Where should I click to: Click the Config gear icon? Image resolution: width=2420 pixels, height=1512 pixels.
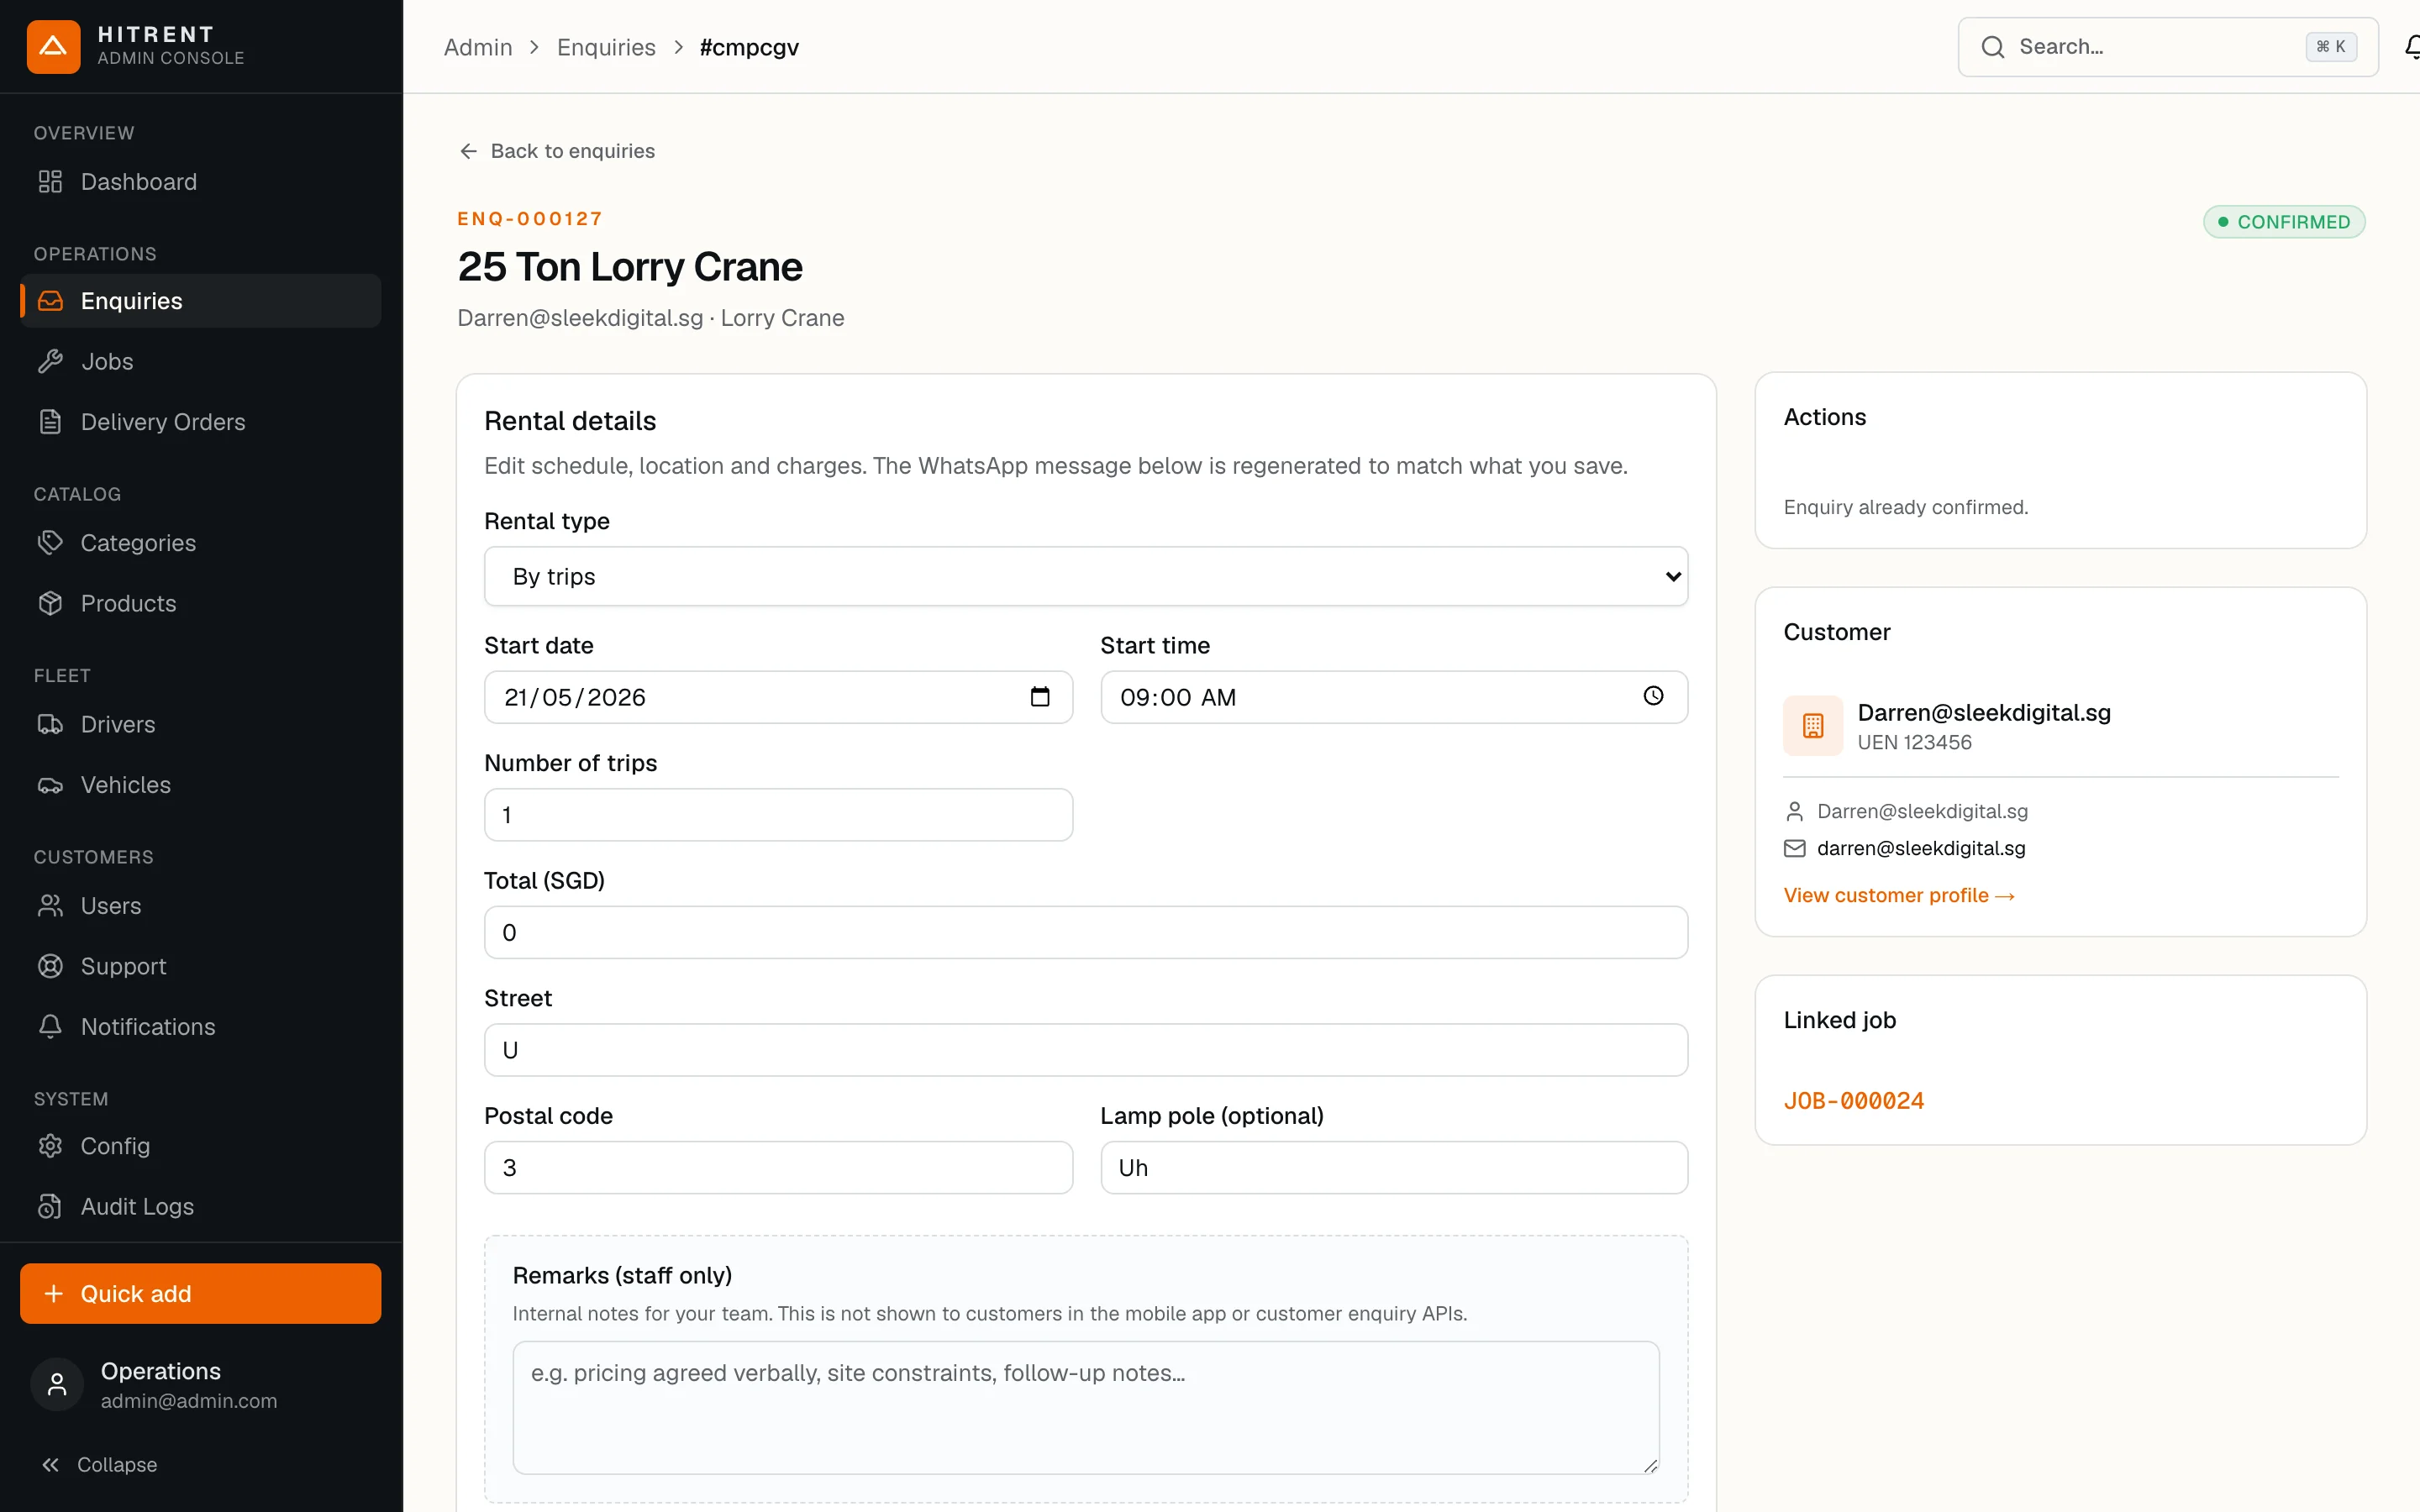(50, 1146)
